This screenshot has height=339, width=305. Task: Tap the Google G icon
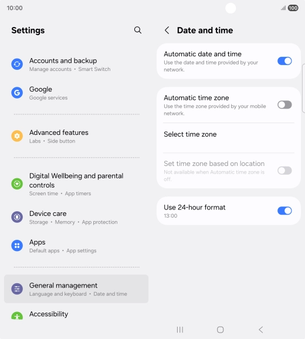(x=17, y=93)
